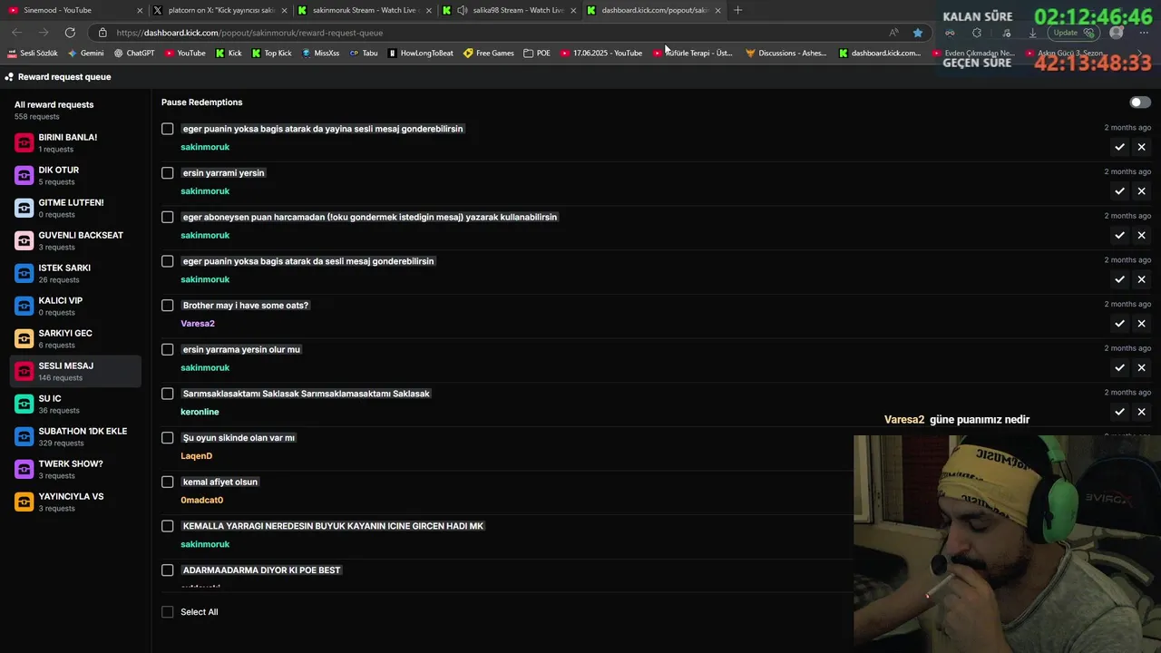Viewport: 1161px width, 653px height.
Task: Check the 'Şu oyun' request box by LaqenD
Action: click(167, 438)
